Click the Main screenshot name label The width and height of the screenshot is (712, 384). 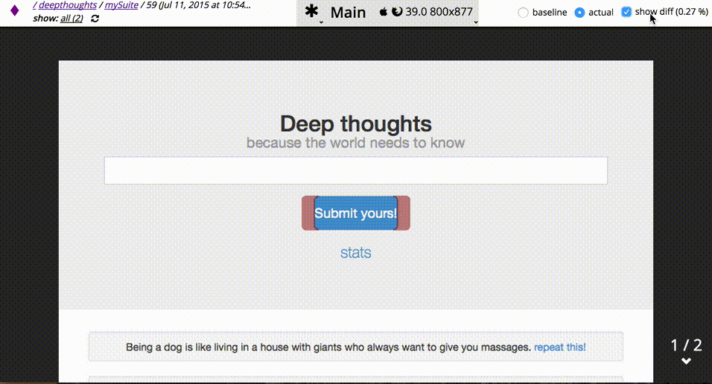(x=348, y=12)
